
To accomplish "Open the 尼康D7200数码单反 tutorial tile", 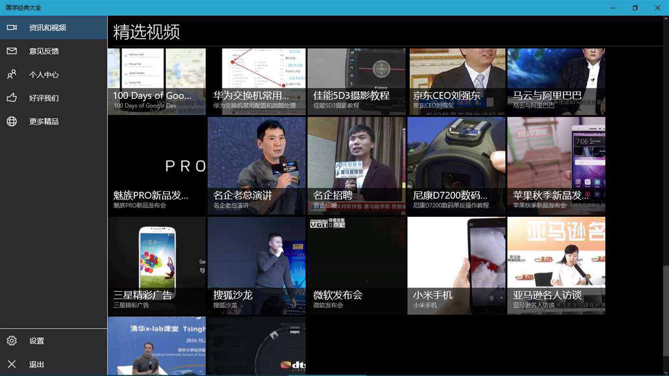I will click(x=456, y=166).
